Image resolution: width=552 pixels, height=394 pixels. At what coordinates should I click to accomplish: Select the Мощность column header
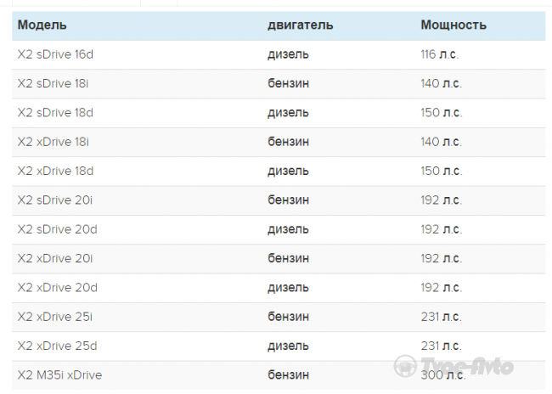pyautogui.click(x=453, y=25)
